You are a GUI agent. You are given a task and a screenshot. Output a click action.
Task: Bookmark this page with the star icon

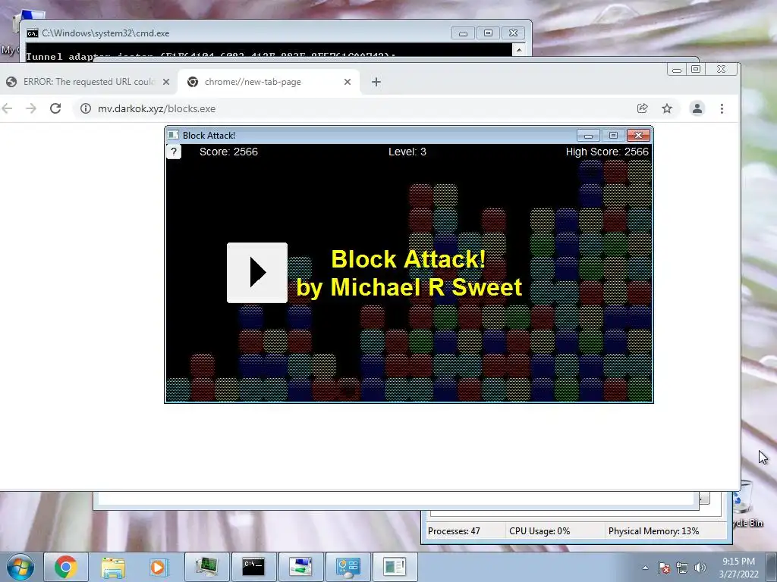click(667, 108)
